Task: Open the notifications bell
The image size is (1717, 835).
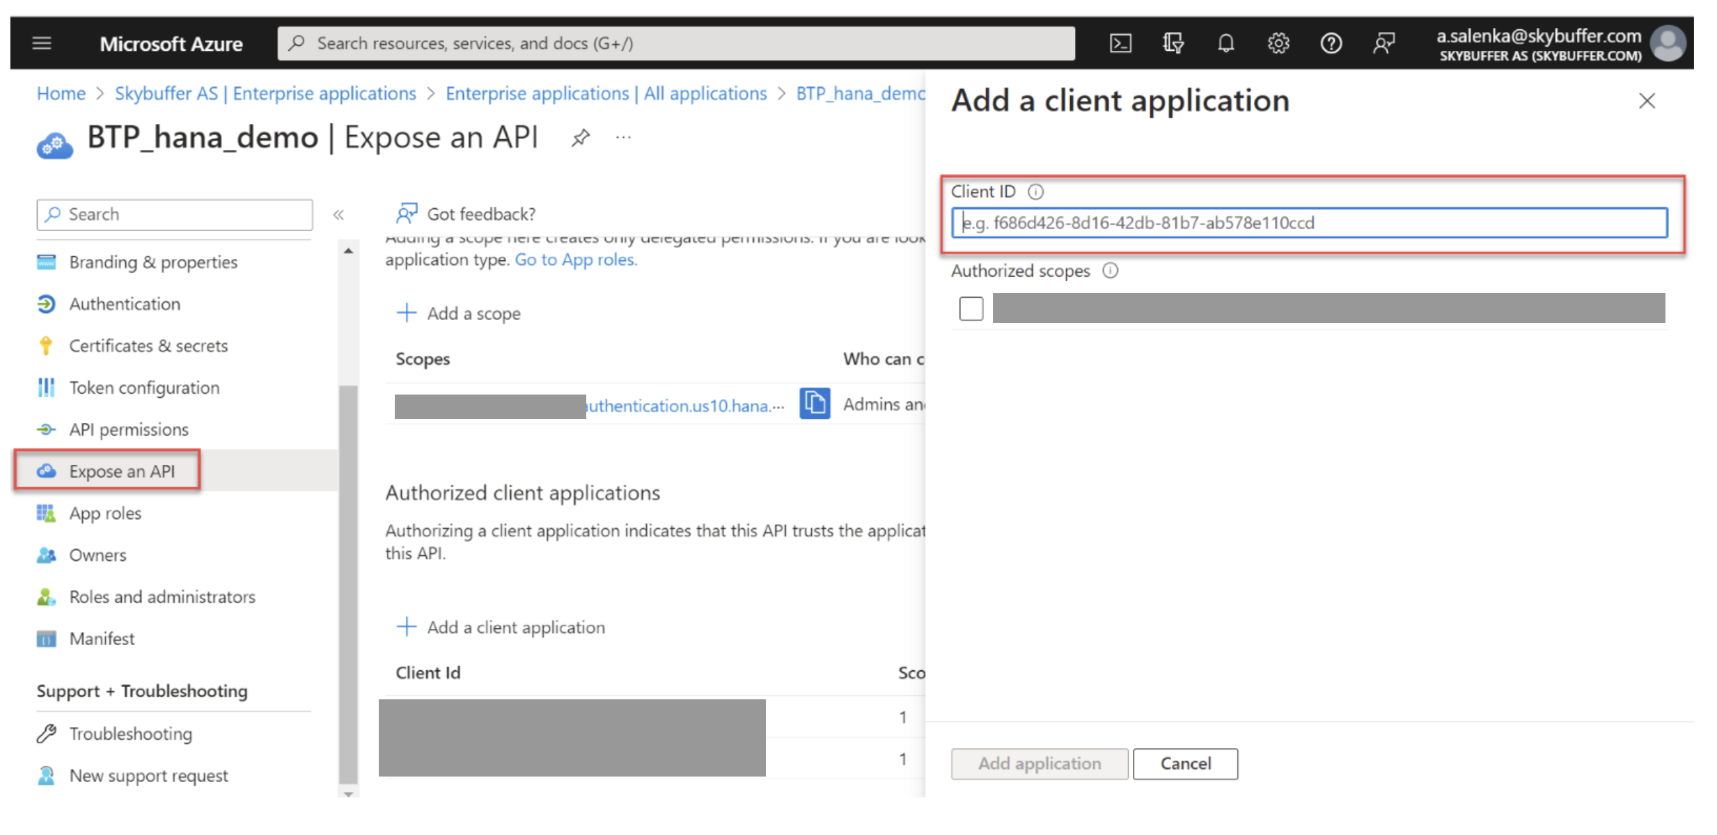Action: 1225,43
